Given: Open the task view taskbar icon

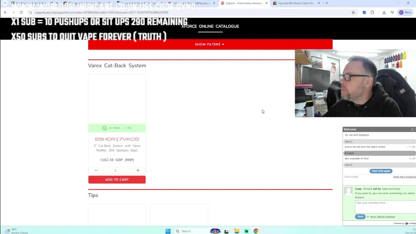Looking at the screenshot, I should pos(227,231).
